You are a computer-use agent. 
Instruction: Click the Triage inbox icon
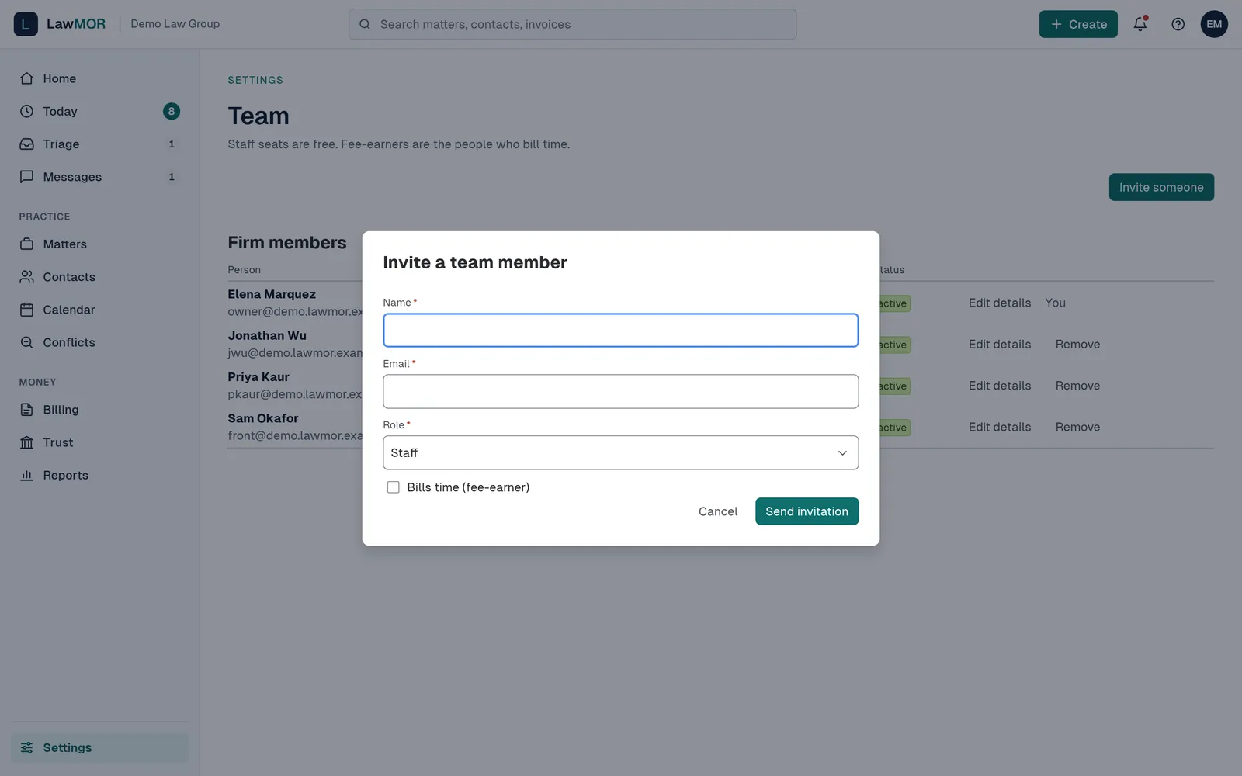click(x=26, y=144)
